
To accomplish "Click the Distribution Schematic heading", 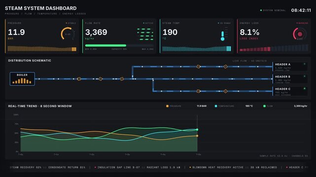I will click(30, 60).
